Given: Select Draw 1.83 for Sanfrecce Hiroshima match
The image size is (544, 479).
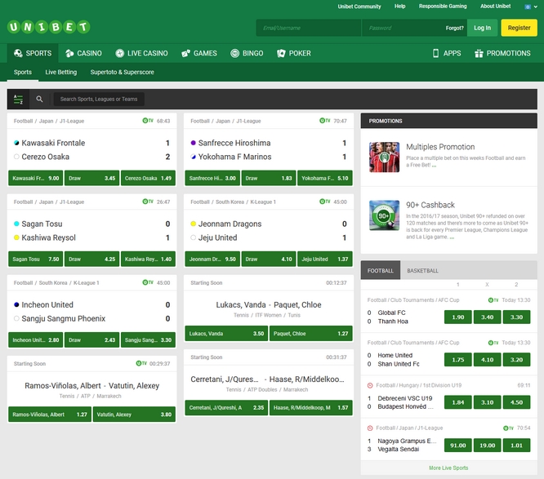Looking at the screenshot, I should (x=269, y=178).
